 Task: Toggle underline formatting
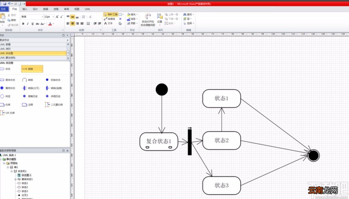pyautogui.click(x=33, y=24)
